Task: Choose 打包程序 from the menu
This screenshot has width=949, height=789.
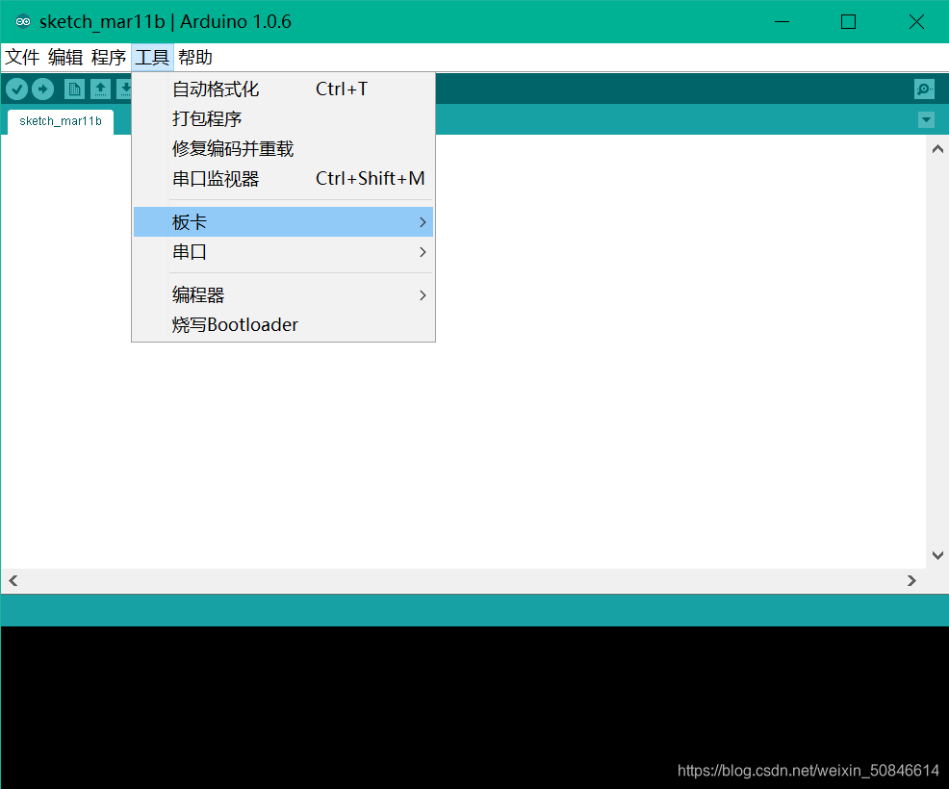Action: pos(283,118)
